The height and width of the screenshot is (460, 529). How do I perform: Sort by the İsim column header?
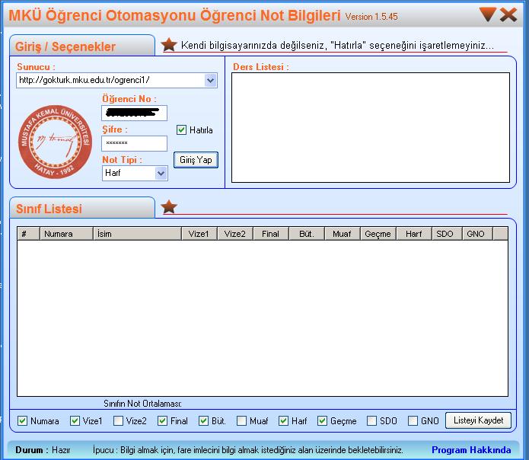(x=137, y=234)
